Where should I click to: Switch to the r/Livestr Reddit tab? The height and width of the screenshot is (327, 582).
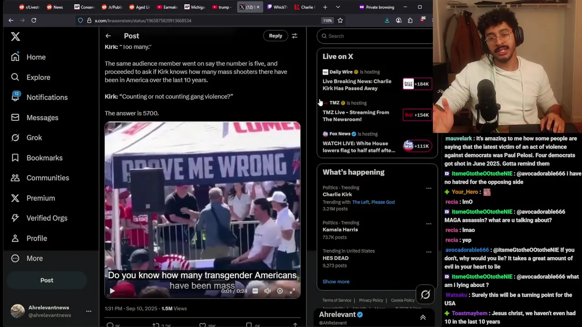(29, 7)
